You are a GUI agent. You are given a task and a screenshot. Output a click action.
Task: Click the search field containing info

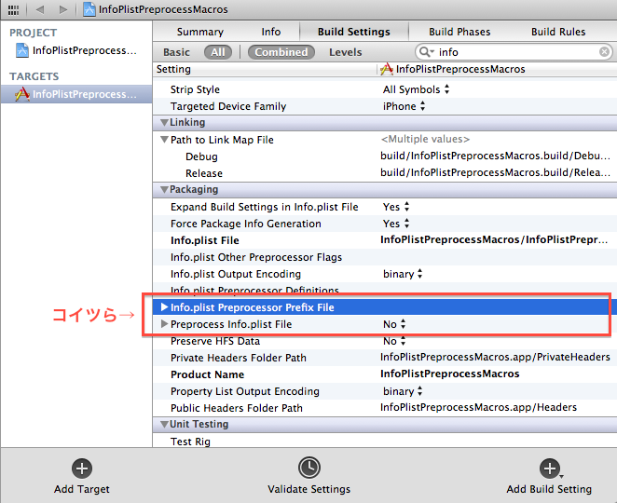(515, 52)
